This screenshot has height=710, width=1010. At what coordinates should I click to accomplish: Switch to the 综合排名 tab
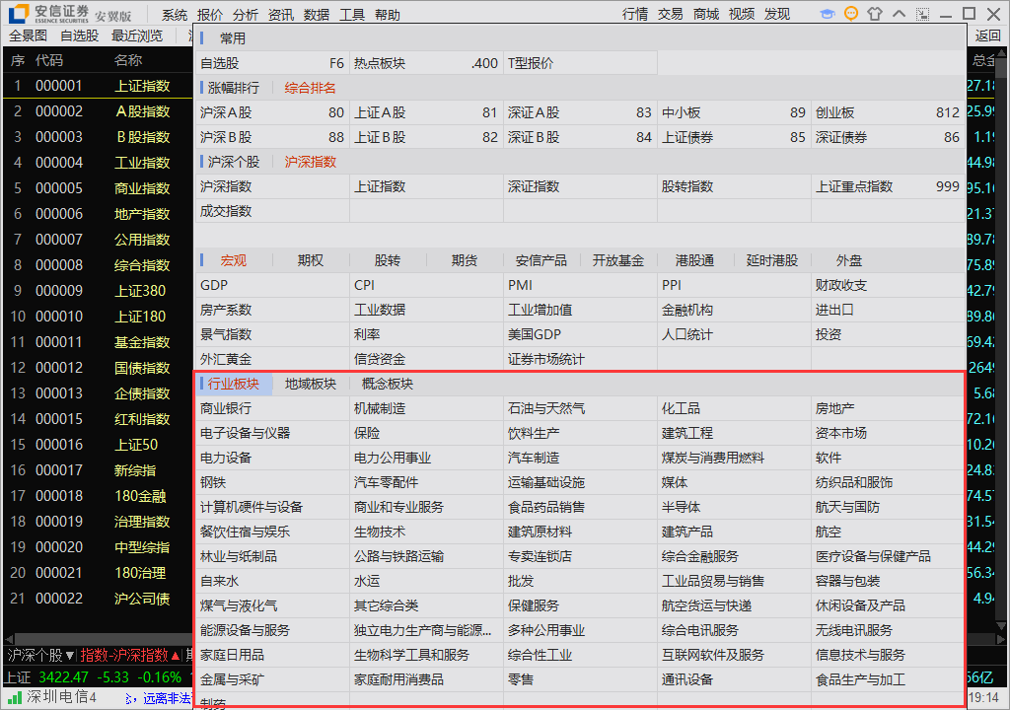click(x=310, y=88)
